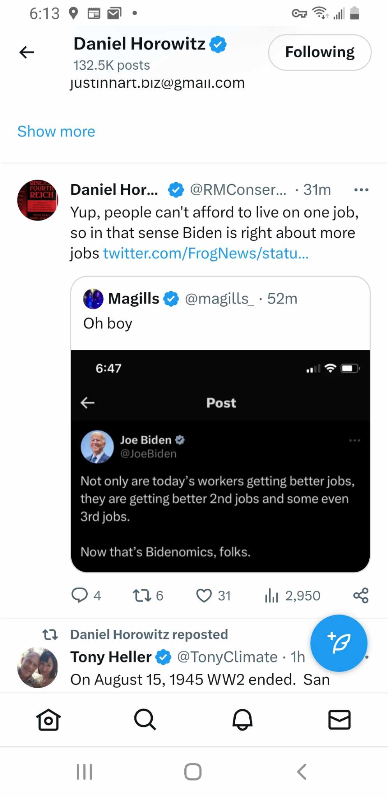This screenshot has width=388, height=798.
Task: Open Tony Heller's profile picture
Action: click(37, 667)
